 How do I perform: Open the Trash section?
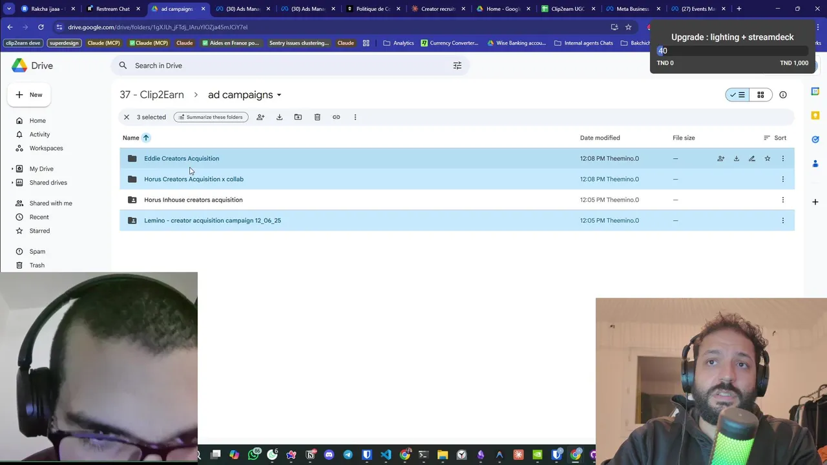37,265
